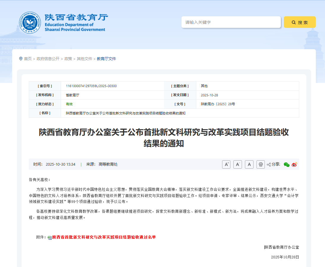
Task: Open the red attachment link 结题验收通过名单
Action: (x=104, y=237)
